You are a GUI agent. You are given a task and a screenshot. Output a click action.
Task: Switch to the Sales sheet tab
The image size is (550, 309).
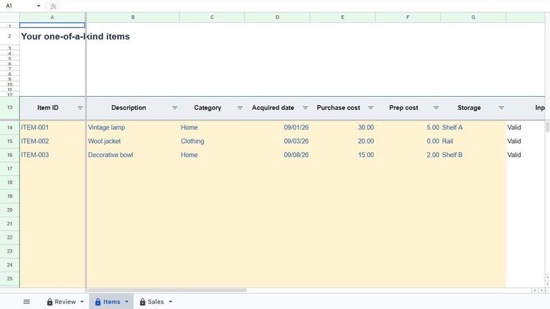[x=155, y=301]
